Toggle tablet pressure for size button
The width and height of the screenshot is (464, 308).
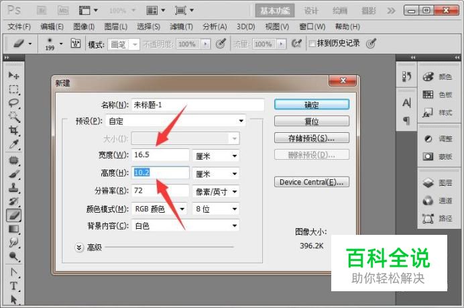(371, 44)
